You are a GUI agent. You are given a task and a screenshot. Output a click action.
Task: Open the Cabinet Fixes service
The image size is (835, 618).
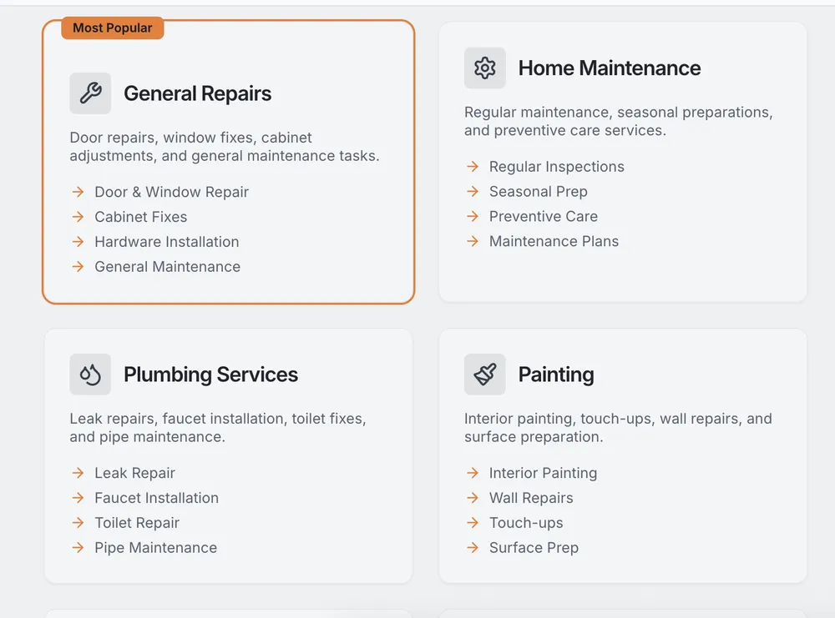click(x=140, y=217)
